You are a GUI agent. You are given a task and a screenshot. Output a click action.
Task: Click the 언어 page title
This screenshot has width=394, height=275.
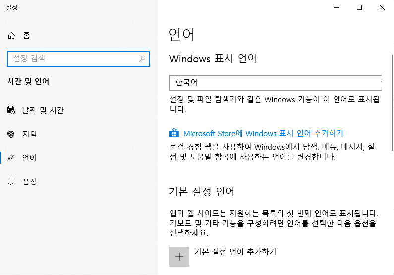tap(182, 34)
